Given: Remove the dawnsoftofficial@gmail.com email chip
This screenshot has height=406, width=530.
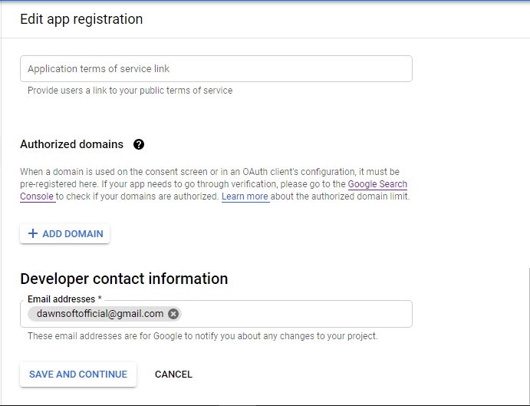Looking at the screenshot, I should point(173,314).
